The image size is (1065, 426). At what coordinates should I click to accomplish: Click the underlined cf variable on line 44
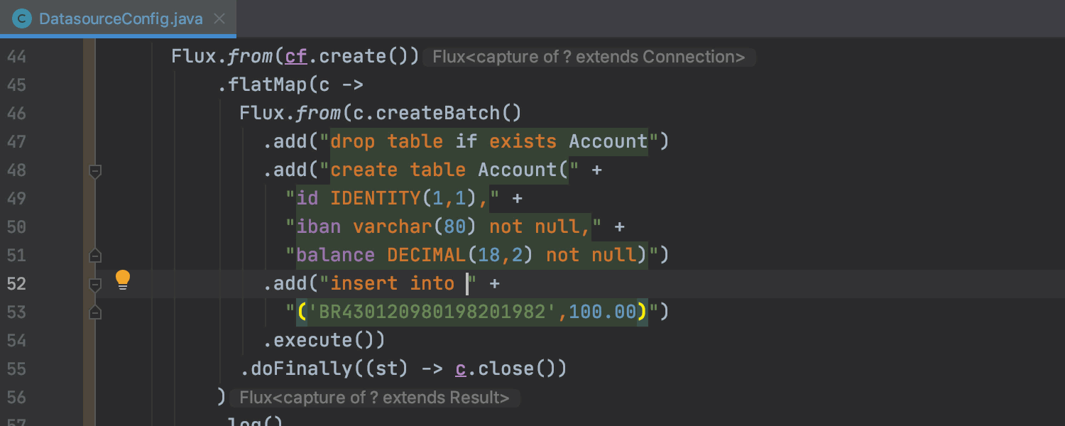[296, 57]
